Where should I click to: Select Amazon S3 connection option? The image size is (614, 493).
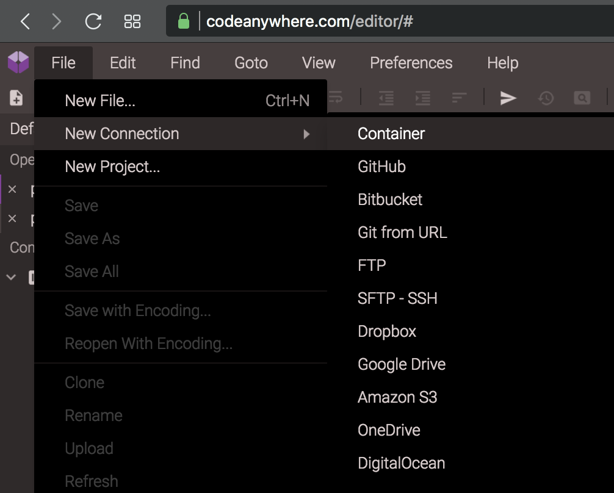(x=471, y=397)
